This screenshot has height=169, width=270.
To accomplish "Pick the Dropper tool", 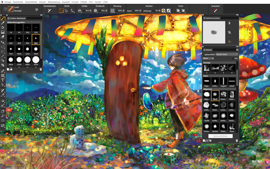I will 3,23.
